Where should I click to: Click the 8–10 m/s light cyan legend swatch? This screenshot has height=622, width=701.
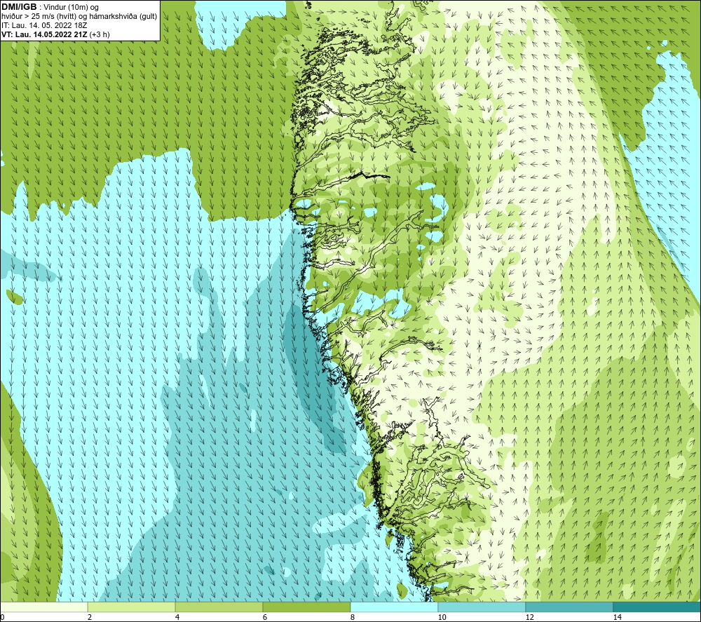coord(394,607)
